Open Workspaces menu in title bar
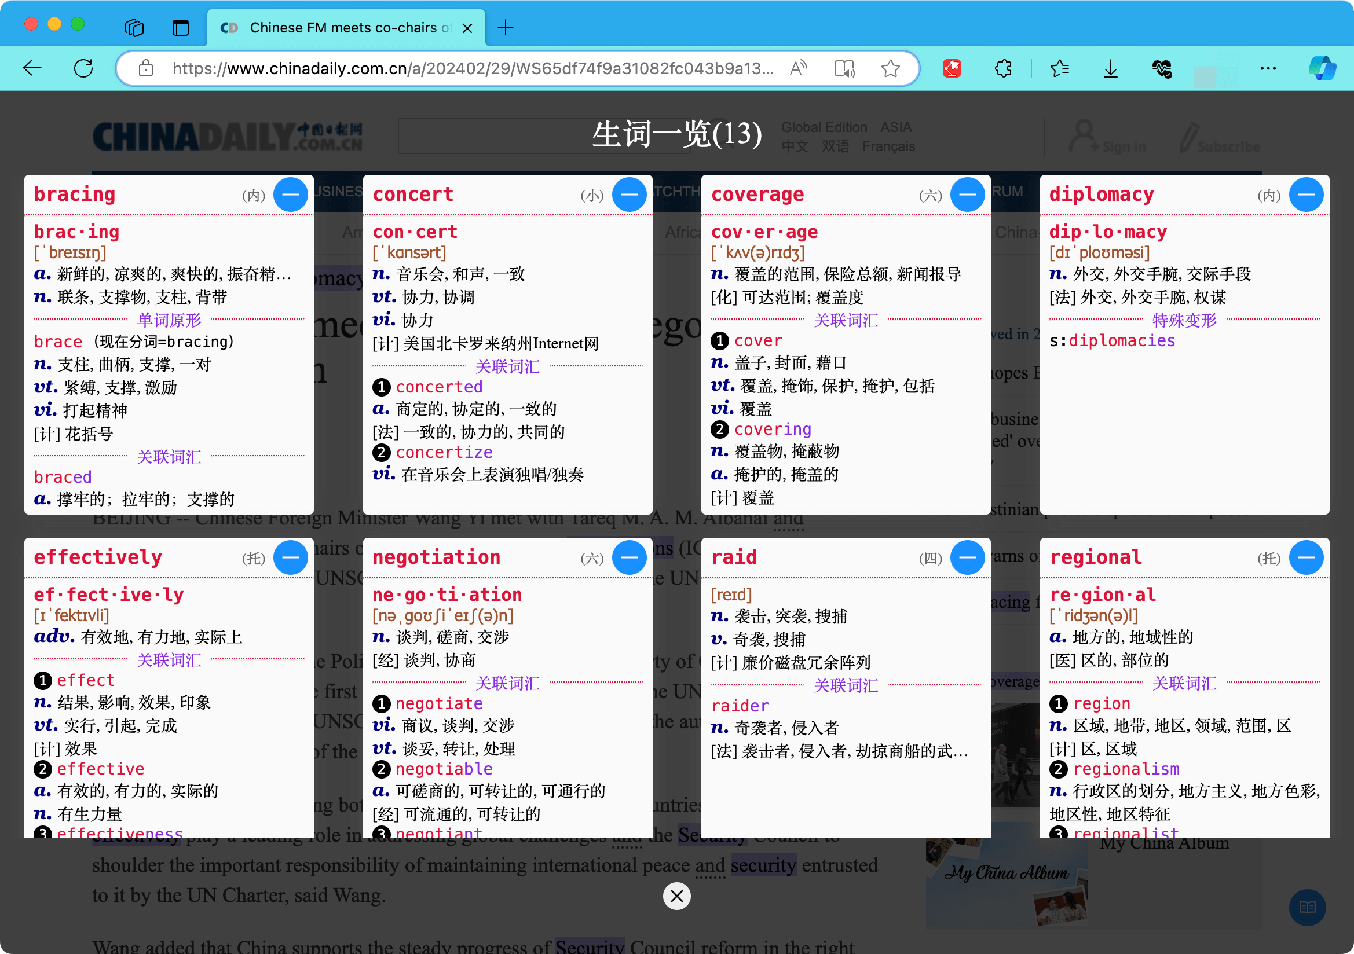Image resolution: width=1354 pixels, height=954 pixels. tap(134, 27)
